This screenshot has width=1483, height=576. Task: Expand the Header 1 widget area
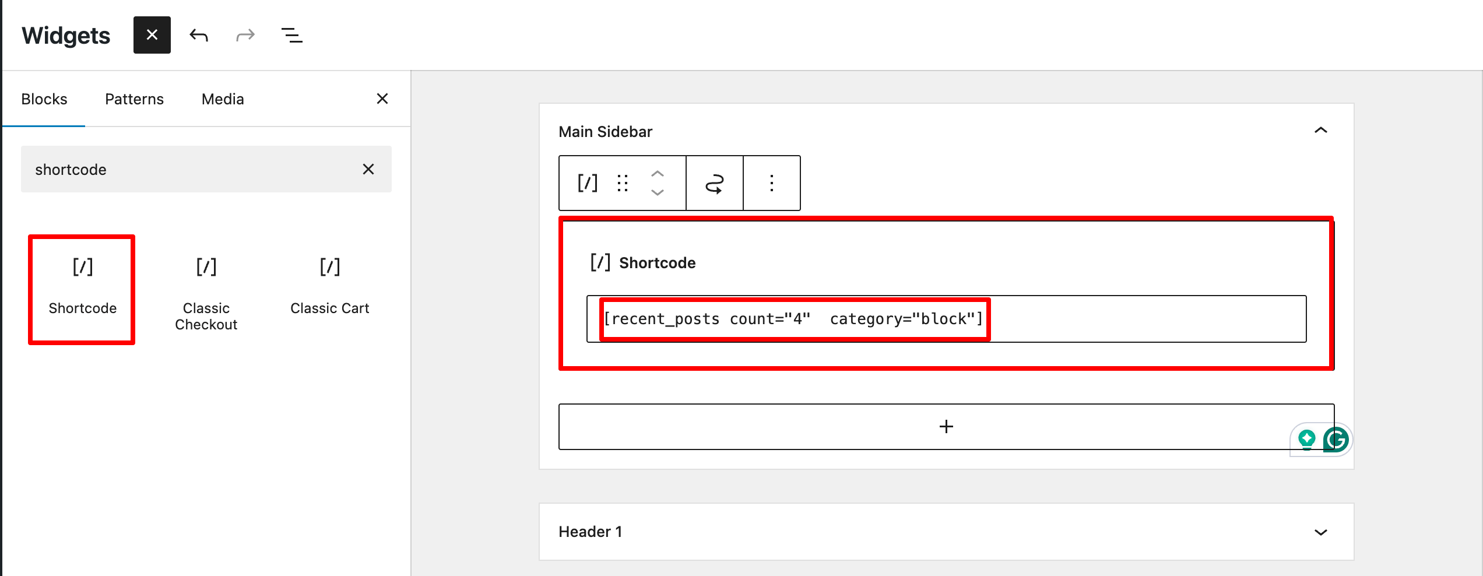point(1320,532)
